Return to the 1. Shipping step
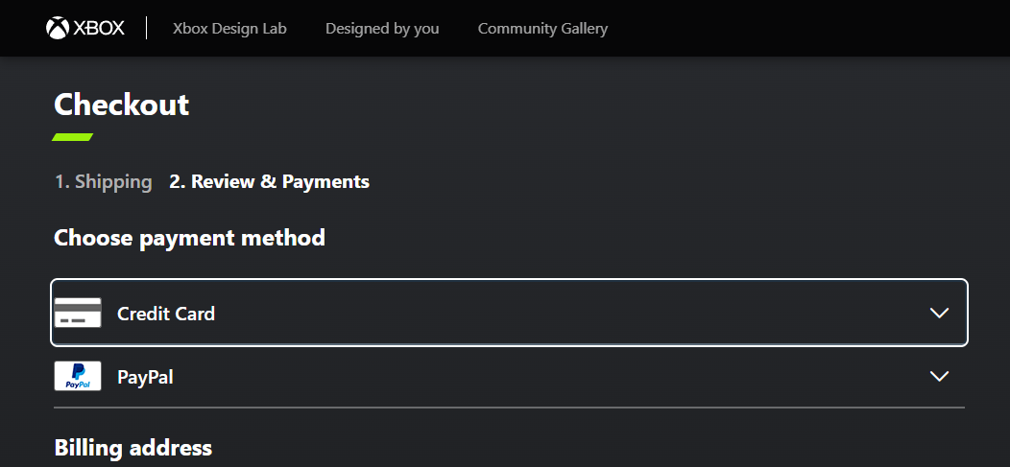Image resolution: width=1010 pixels, height=467 pixels. (x=103, y=182)
